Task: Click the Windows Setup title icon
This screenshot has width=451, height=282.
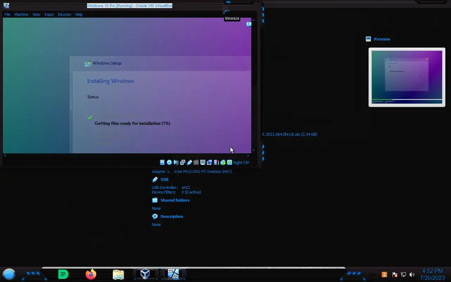Action: (x=88, y=63)
